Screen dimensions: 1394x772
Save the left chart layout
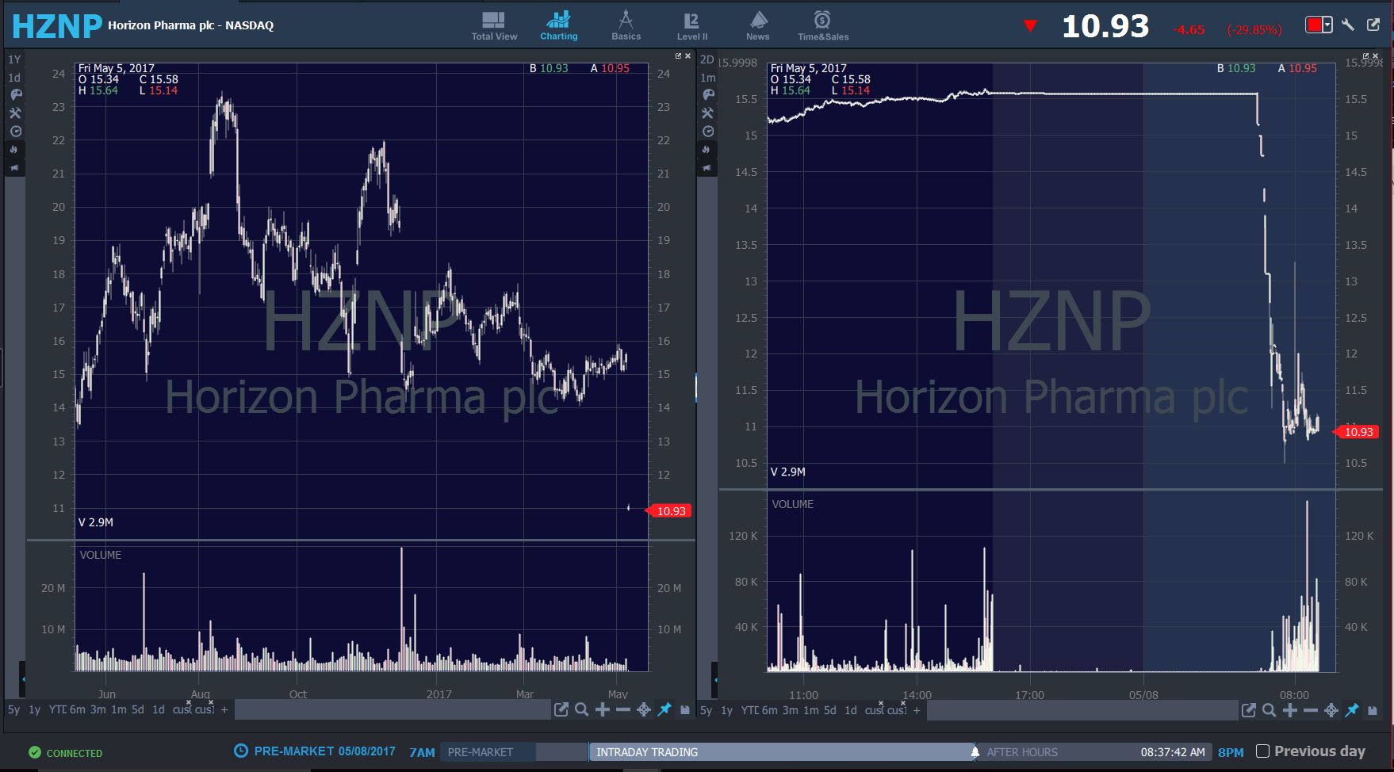pos(685,710)
